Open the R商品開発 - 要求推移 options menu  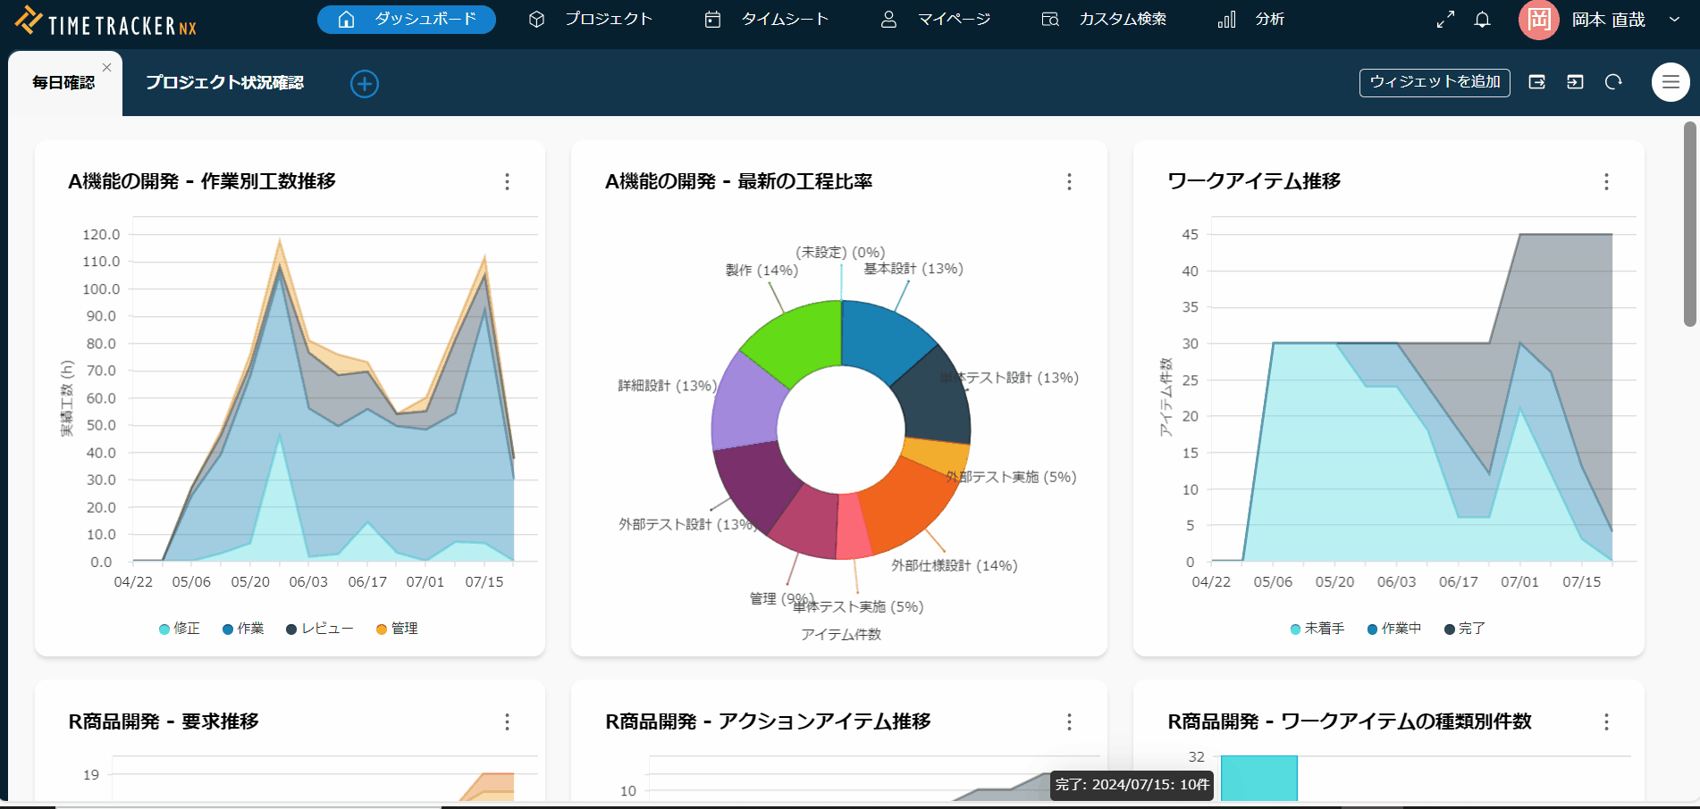pos(507,722)
